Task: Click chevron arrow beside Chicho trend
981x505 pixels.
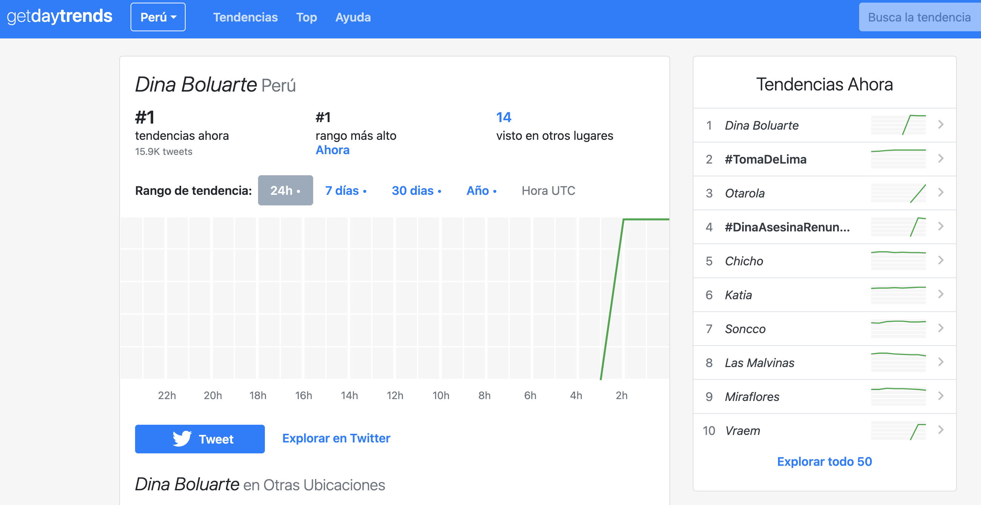Action: (x=941, y=260)
